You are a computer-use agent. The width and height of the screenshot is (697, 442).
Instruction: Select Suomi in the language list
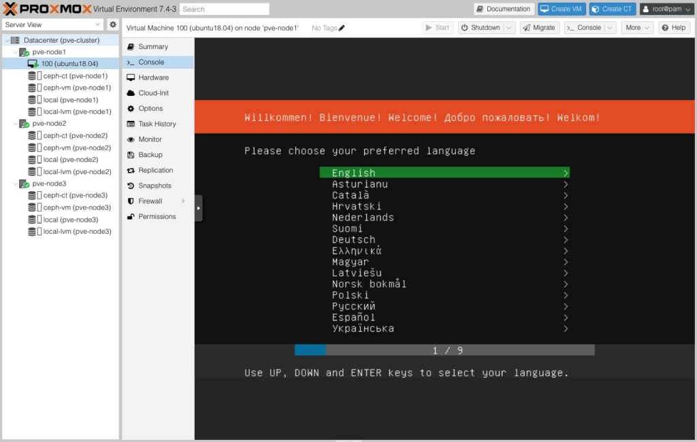point(444,228)
